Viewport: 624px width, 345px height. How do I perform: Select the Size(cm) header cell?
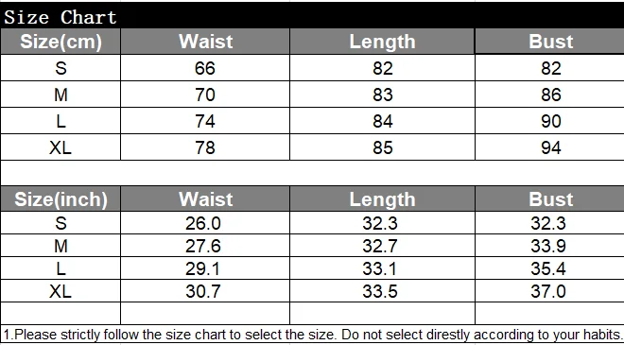pyautogui.click(x=61, y=42)
